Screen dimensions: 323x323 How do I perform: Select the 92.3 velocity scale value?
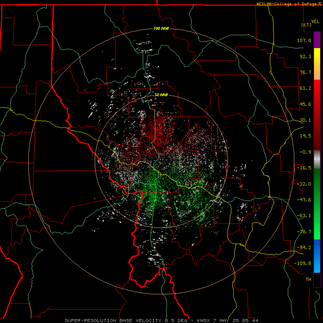305,56
